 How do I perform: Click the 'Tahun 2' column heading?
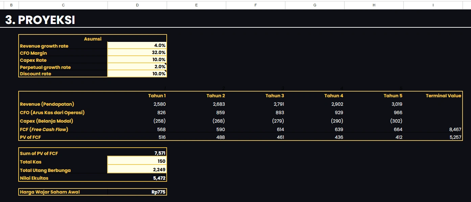click(216, 96)
